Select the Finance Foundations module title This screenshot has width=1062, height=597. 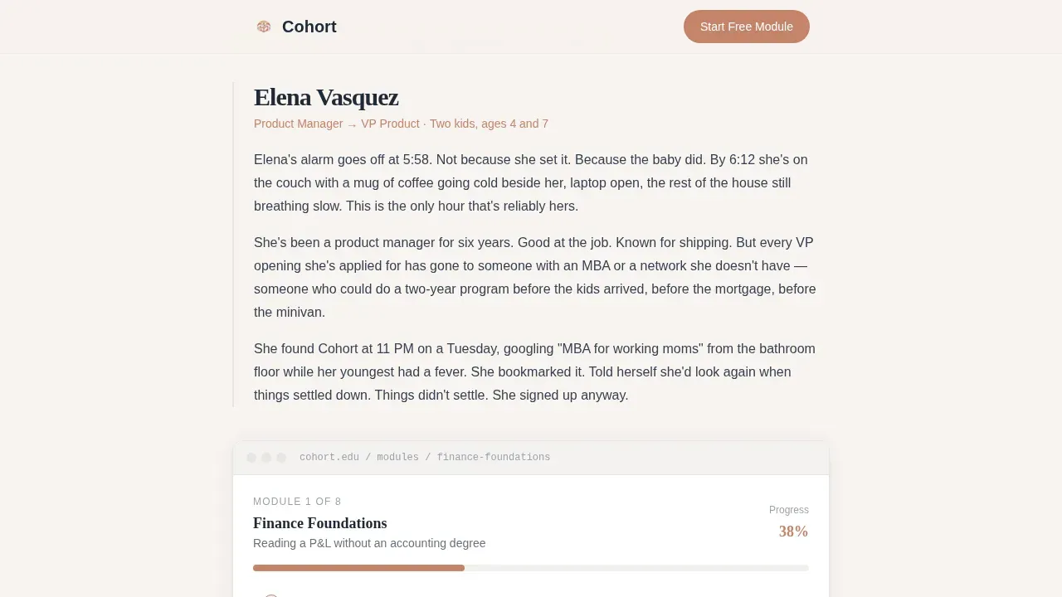[x=320, y=523]
